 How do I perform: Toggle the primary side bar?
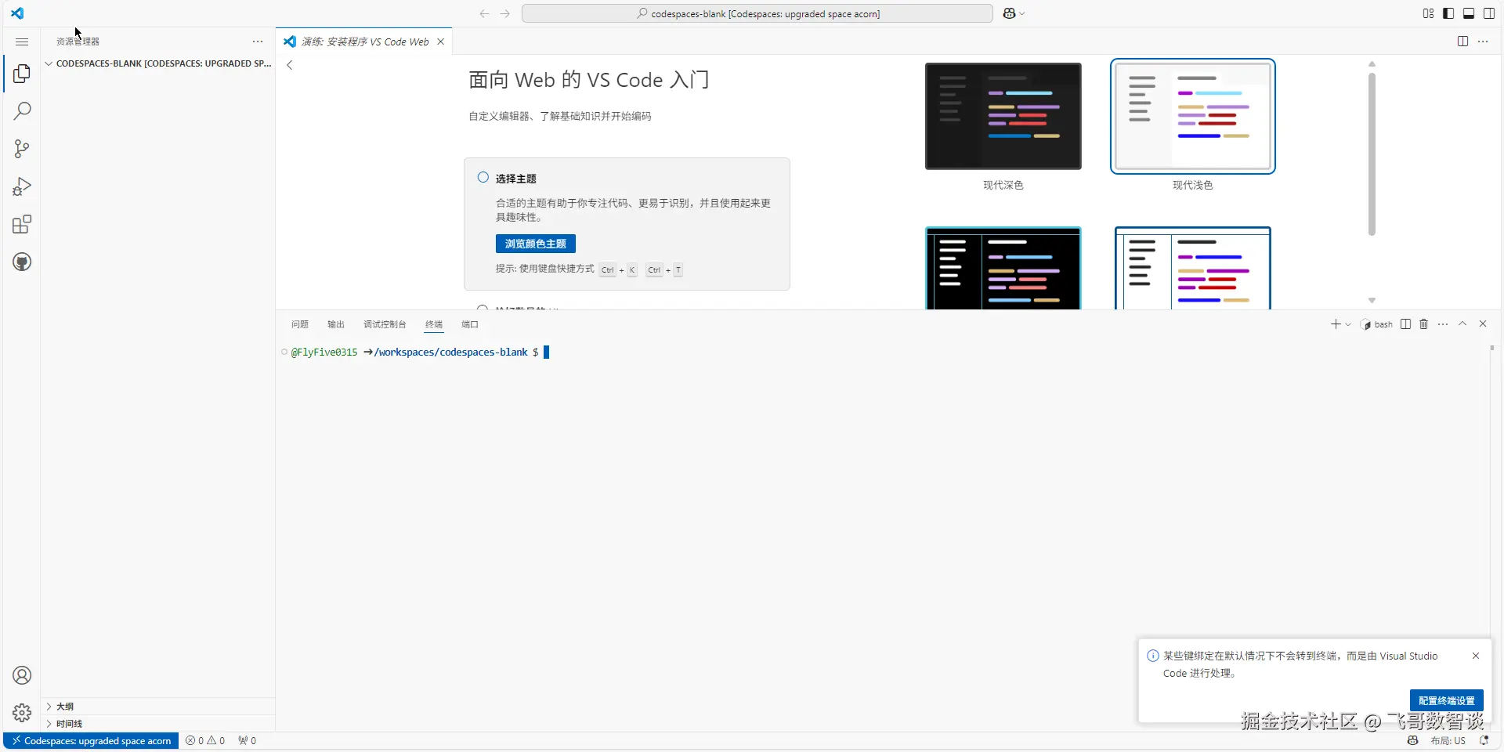(x=1448, y=13)
